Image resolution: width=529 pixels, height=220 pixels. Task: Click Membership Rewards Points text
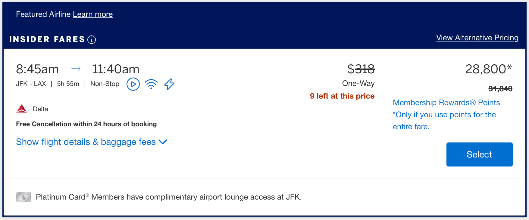pos(446,102)
